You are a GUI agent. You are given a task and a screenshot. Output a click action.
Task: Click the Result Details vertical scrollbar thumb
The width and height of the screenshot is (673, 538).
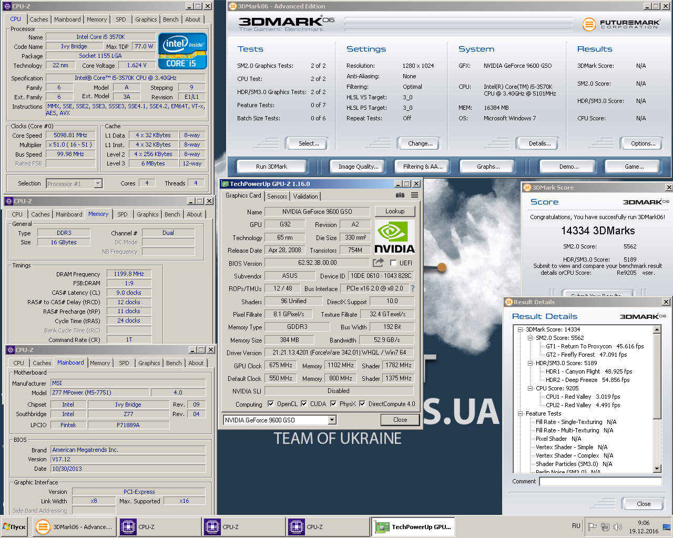click(657, 376)
